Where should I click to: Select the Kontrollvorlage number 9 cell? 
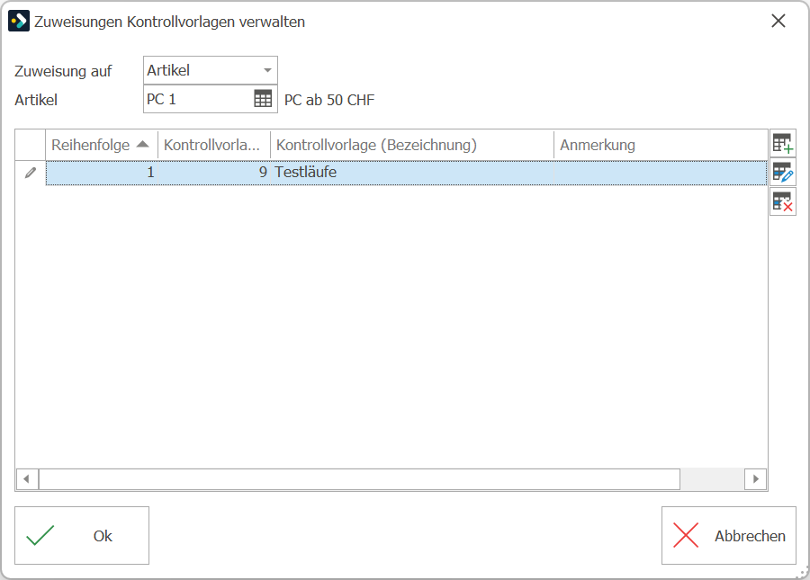point(214,173)
